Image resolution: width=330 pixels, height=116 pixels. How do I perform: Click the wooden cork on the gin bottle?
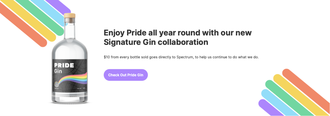pyautogui.click(x=70, y=15)
